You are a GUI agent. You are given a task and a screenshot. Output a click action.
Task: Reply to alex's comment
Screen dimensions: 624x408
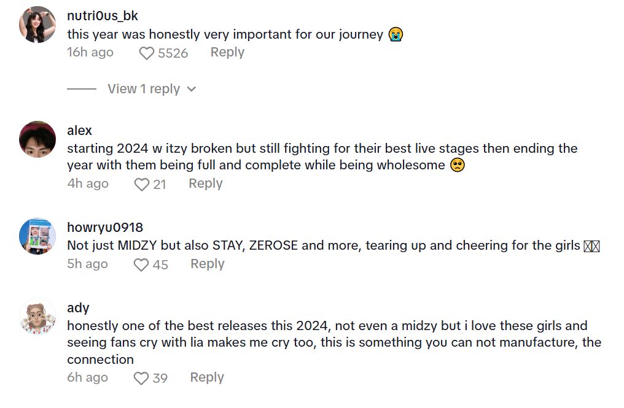pyautogui.click(x=205, y=183)
